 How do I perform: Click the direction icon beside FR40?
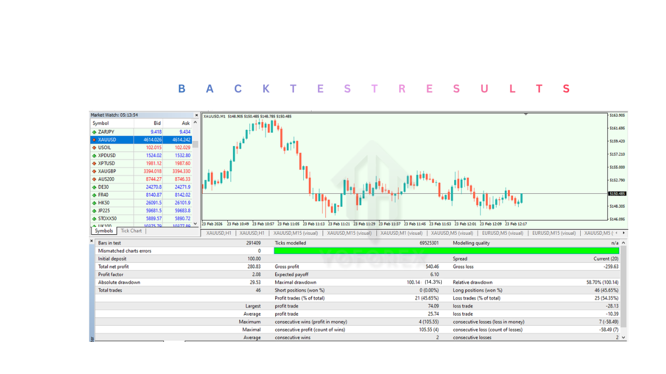(x=94, y=195)
